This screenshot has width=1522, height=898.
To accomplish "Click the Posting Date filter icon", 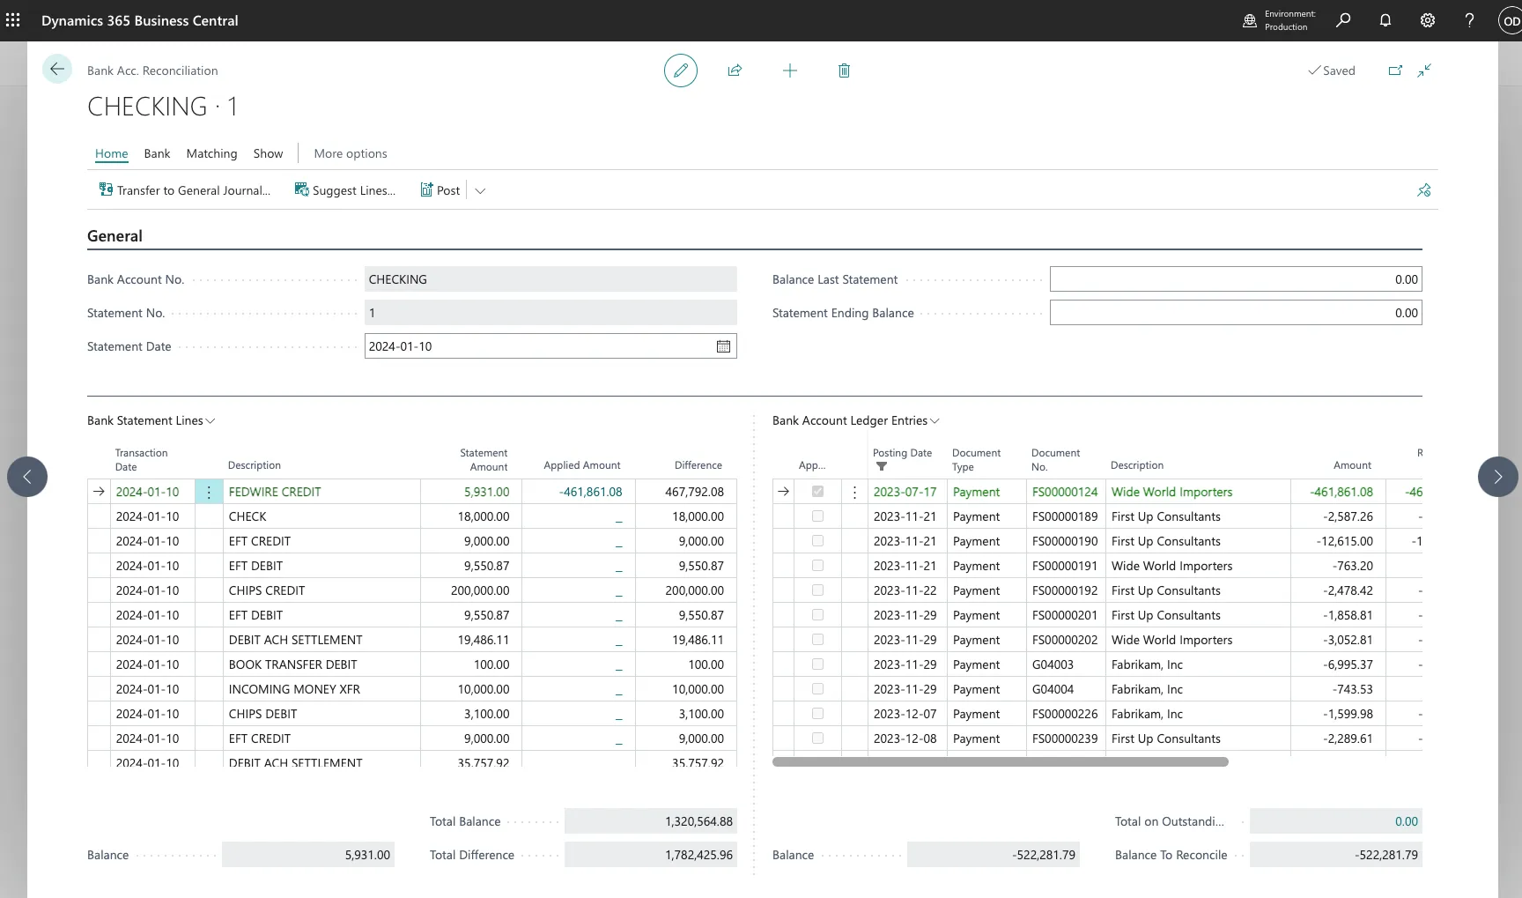I will pos(882,467).
